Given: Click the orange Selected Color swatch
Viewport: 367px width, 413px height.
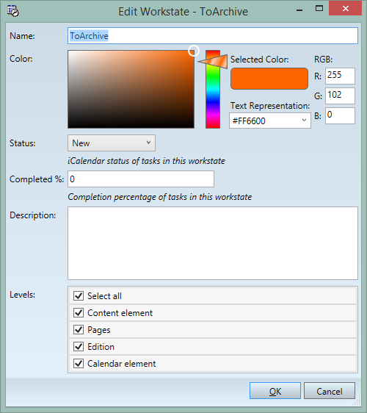Looking at the screenshot, I should (269, 79).
